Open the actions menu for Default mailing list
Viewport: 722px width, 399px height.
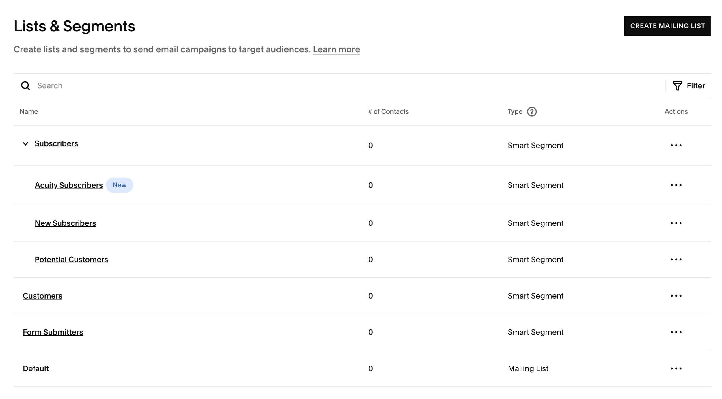[x=676, y=368]
